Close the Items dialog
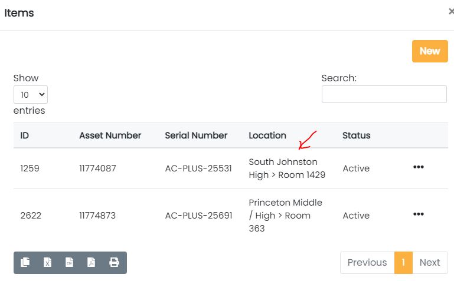This screenshot has width=454, height=281. click(x=451, y=12)
